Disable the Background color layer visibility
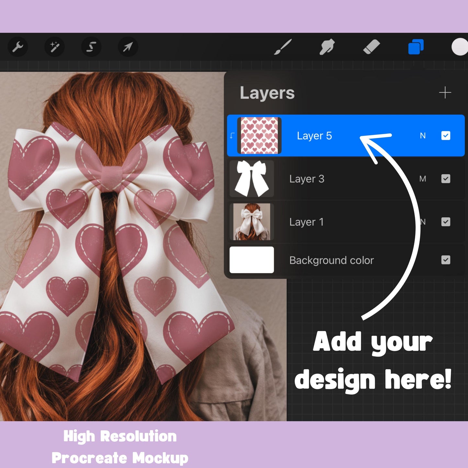Screen dimensions: 468x468 click(x=446, y=260)
